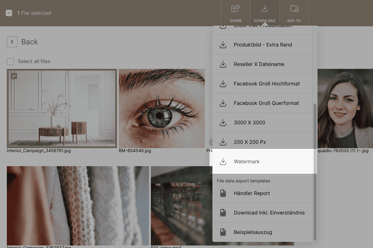This screenshot has height=248, width=373.
Task: Open the 501_video.mp4 thumbnail
Action: [181, 205]
